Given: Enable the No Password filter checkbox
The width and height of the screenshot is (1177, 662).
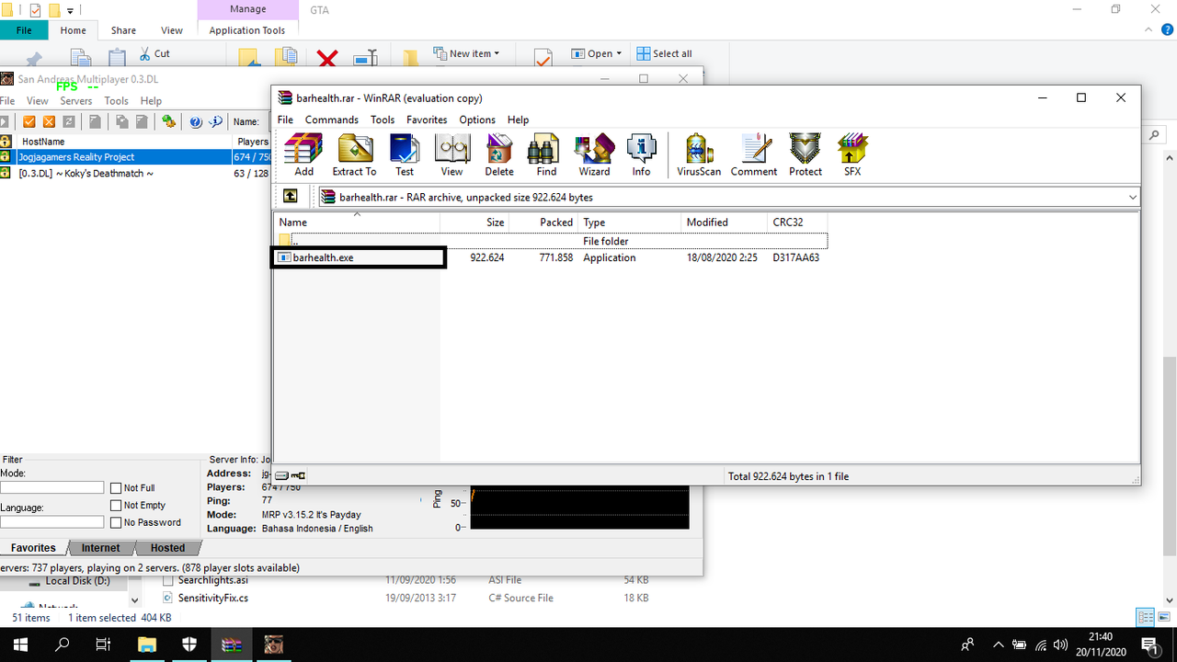Looking at the screenshot, I should (116, 522).
